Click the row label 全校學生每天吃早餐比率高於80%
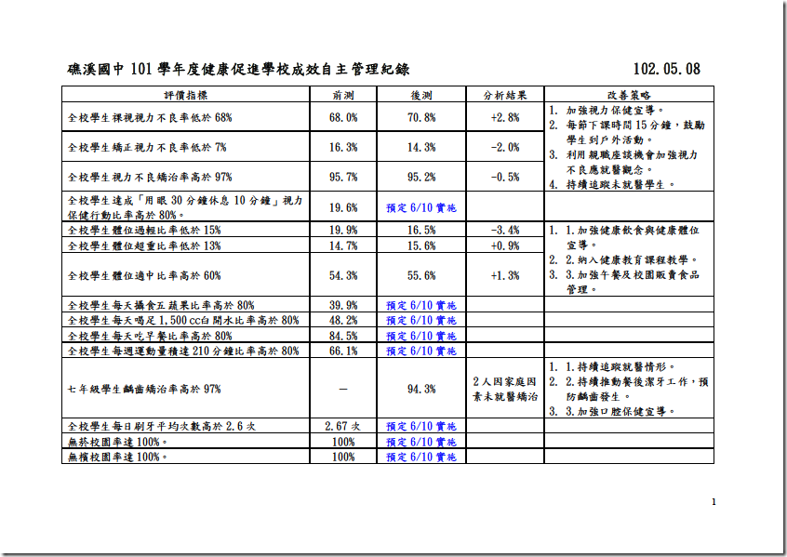 tap(150, 336)
